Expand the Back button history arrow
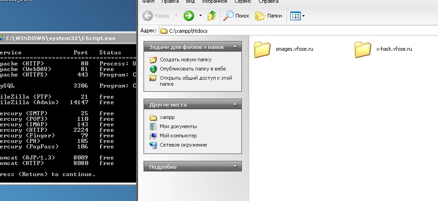The image size is (438, 201). 176,16
